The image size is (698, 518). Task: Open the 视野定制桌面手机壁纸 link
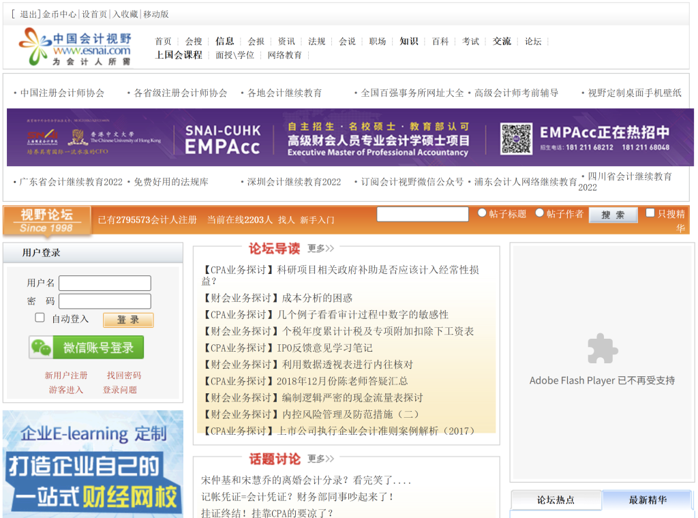pyautogui.click(x=635, y=93)
